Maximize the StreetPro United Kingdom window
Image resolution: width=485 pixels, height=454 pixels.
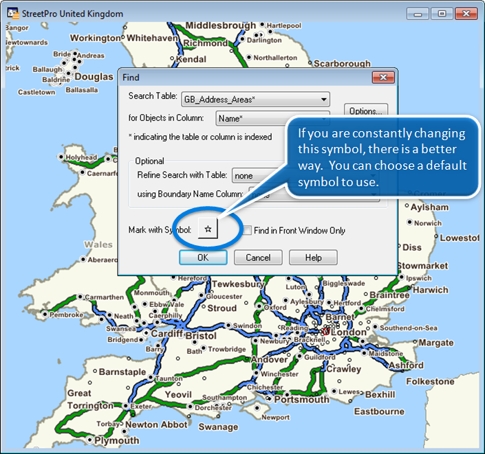pos(442,14)
